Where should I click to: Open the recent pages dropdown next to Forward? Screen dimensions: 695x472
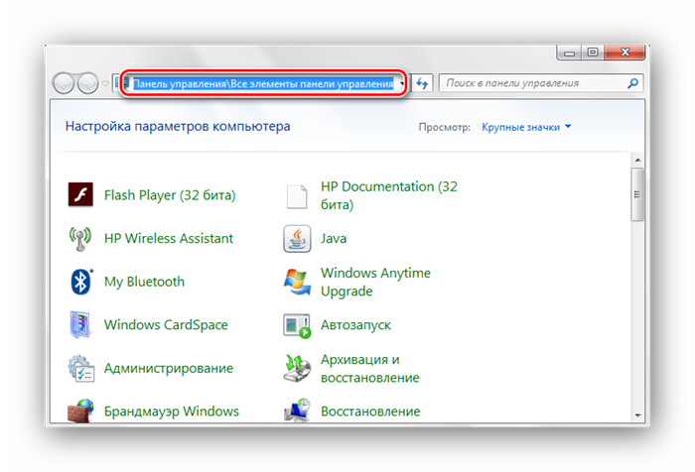105,83
